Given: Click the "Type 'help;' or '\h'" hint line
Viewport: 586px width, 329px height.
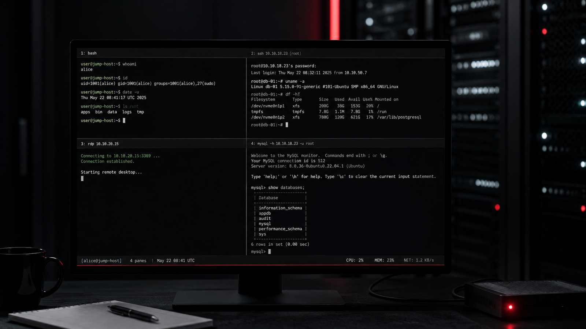Looking at the screenshot, I should 343,177.
